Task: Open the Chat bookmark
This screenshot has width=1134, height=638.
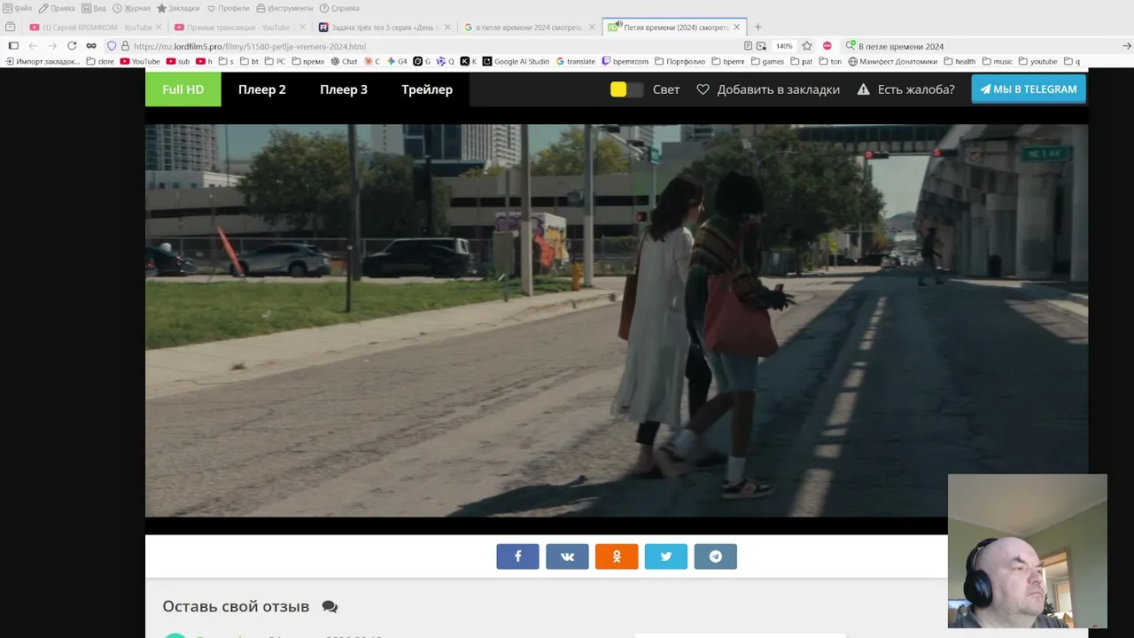Action: click(x=344, y=61)
